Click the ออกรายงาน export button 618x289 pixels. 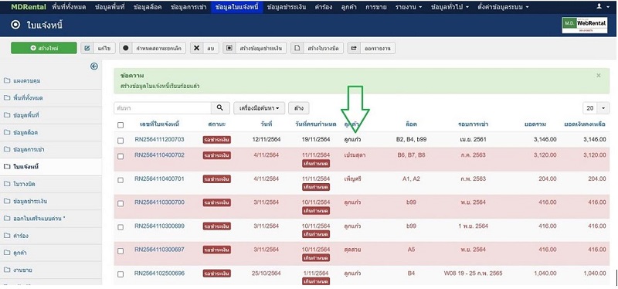[372, 48]
